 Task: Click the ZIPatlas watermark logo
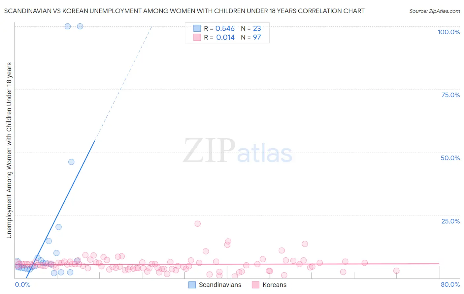(x=238, y=151)
